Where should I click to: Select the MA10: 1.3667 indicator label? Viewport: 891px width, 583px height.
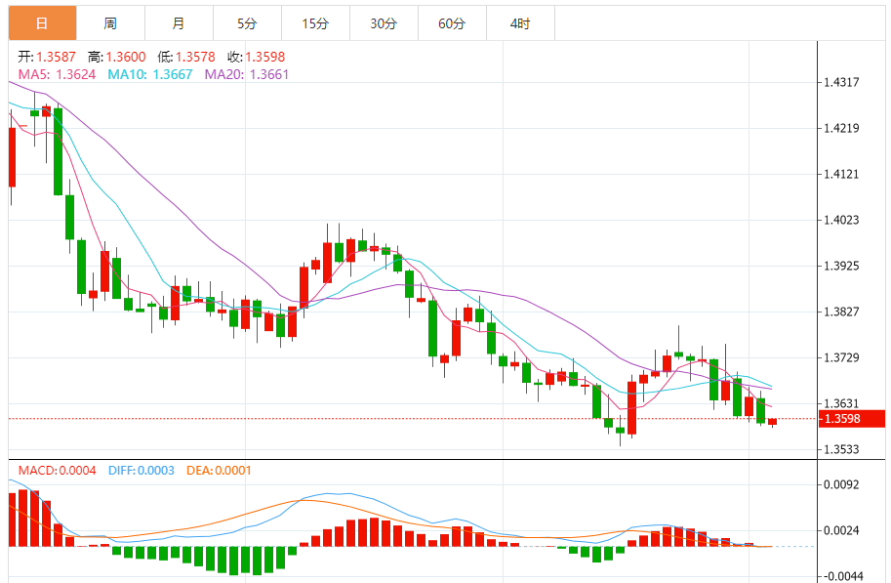click(150, 74)
